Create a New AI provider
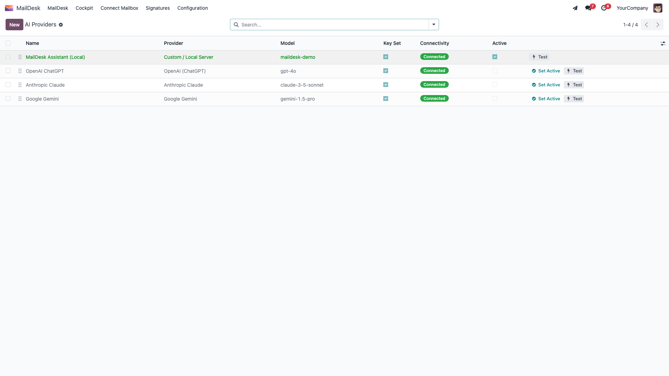The image size is (669, 376). 14,25
